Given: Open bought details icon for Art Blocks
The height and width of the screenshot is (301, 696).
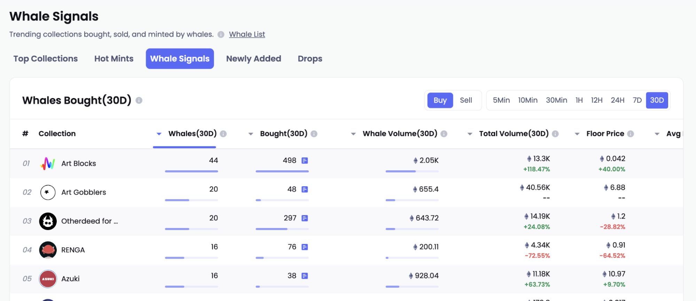Looking at the screenshot, I should (x=305, y=161).
